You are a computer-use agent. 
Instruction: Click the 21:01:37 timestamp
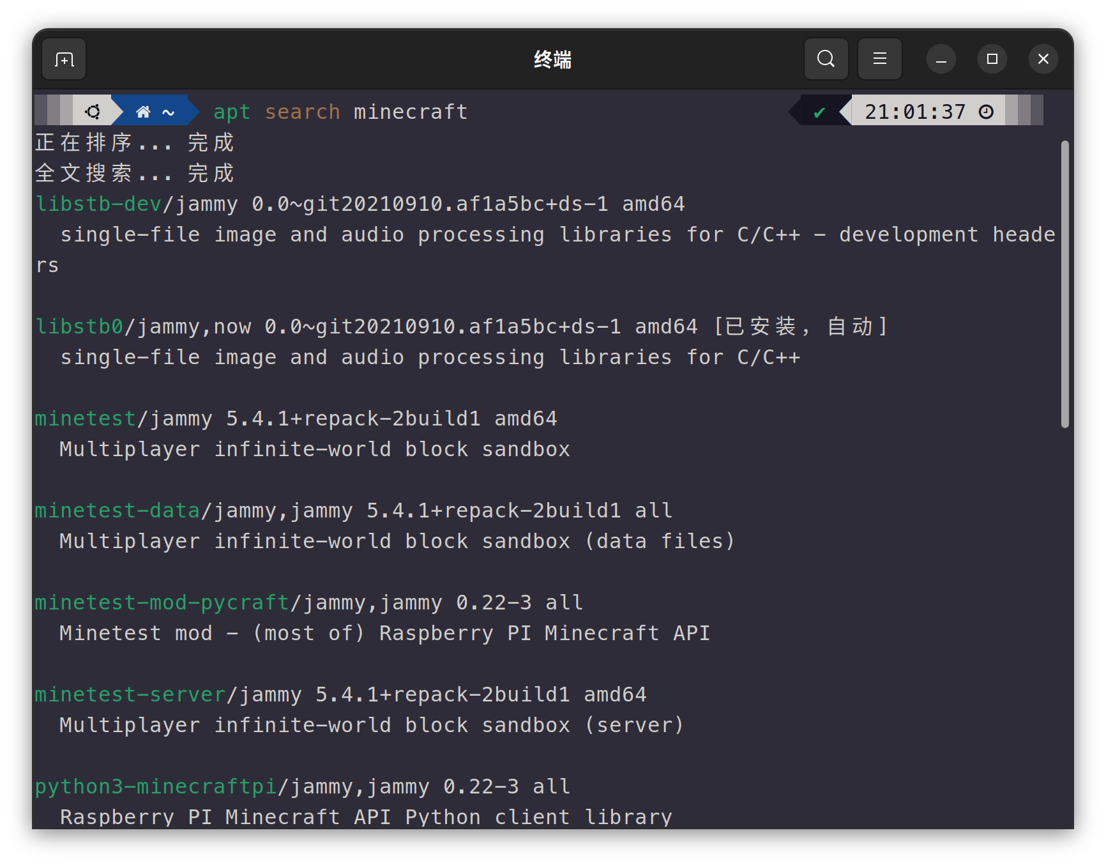pos(915,112)
